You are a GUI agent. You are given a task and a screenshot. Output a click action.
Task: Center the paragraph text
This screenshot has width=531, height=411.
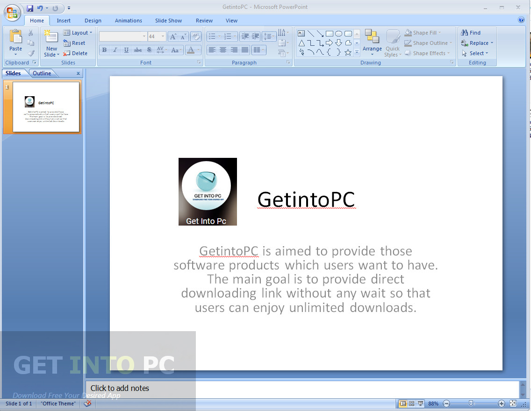coord(223,50)
